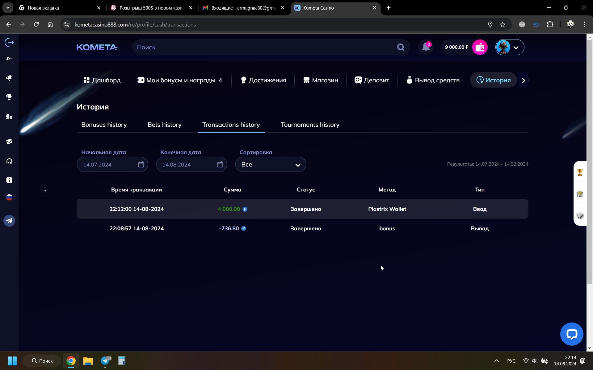593x370 pixels.
Task: Open Telegram icon in left sidebar
Action: [x=9, y=221]
